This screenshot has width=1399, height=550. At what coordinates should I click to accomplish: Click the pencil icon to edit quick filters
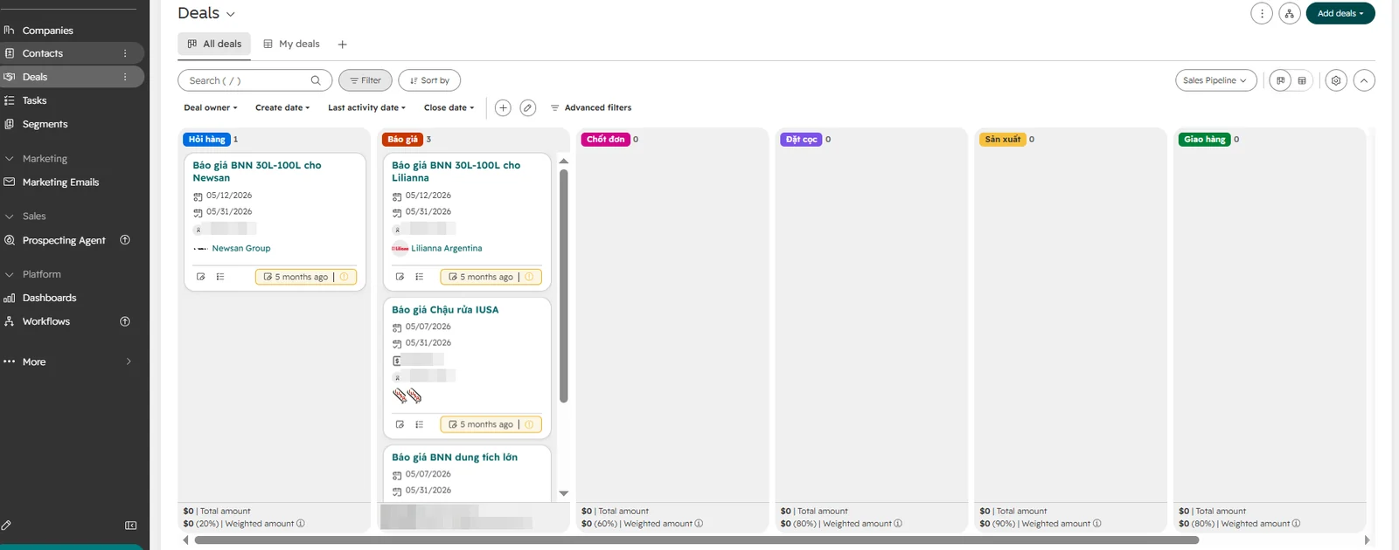click(528, 107)
